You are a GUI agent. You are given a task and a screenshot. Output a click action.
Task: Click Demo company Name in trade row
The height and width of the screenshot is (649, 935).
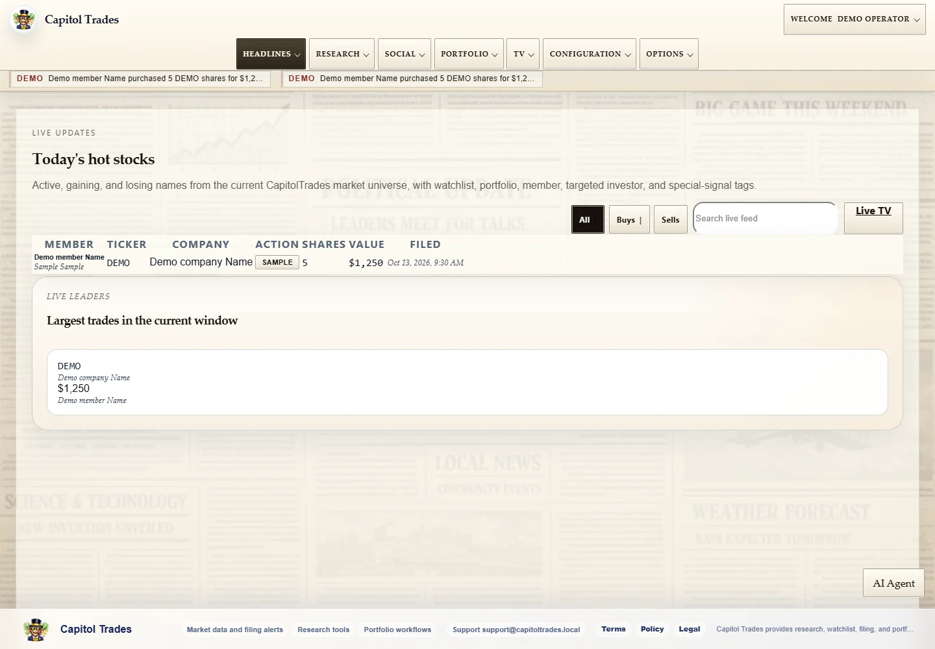click(x=201, y=262)
